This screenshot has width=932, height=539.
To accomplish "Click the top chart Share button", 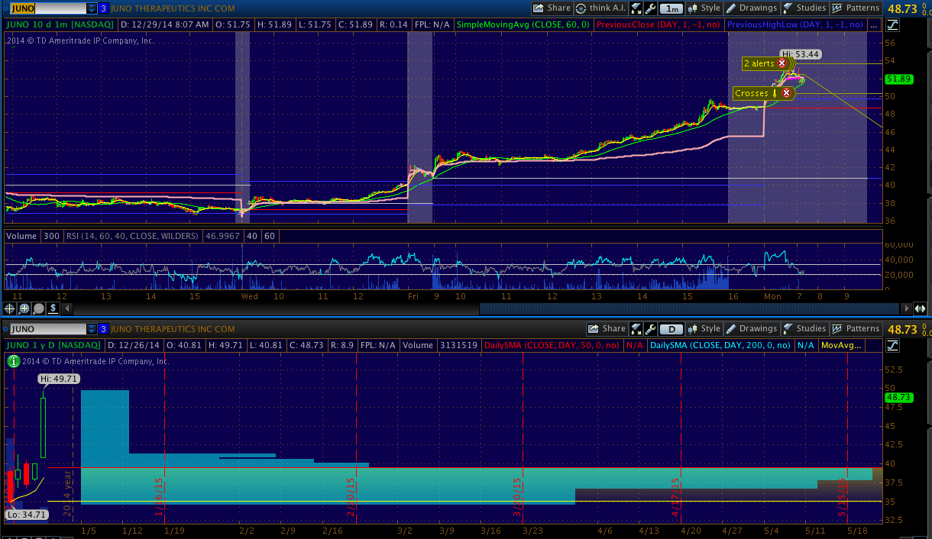I will pos(552,8).
